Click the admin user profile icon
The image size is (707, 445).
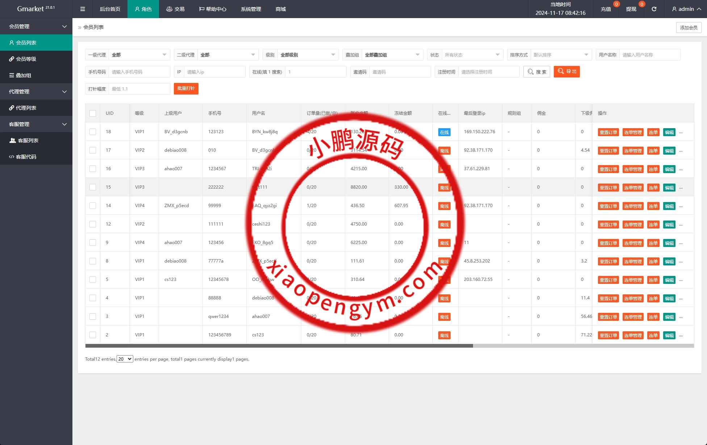tap(674, 9)
